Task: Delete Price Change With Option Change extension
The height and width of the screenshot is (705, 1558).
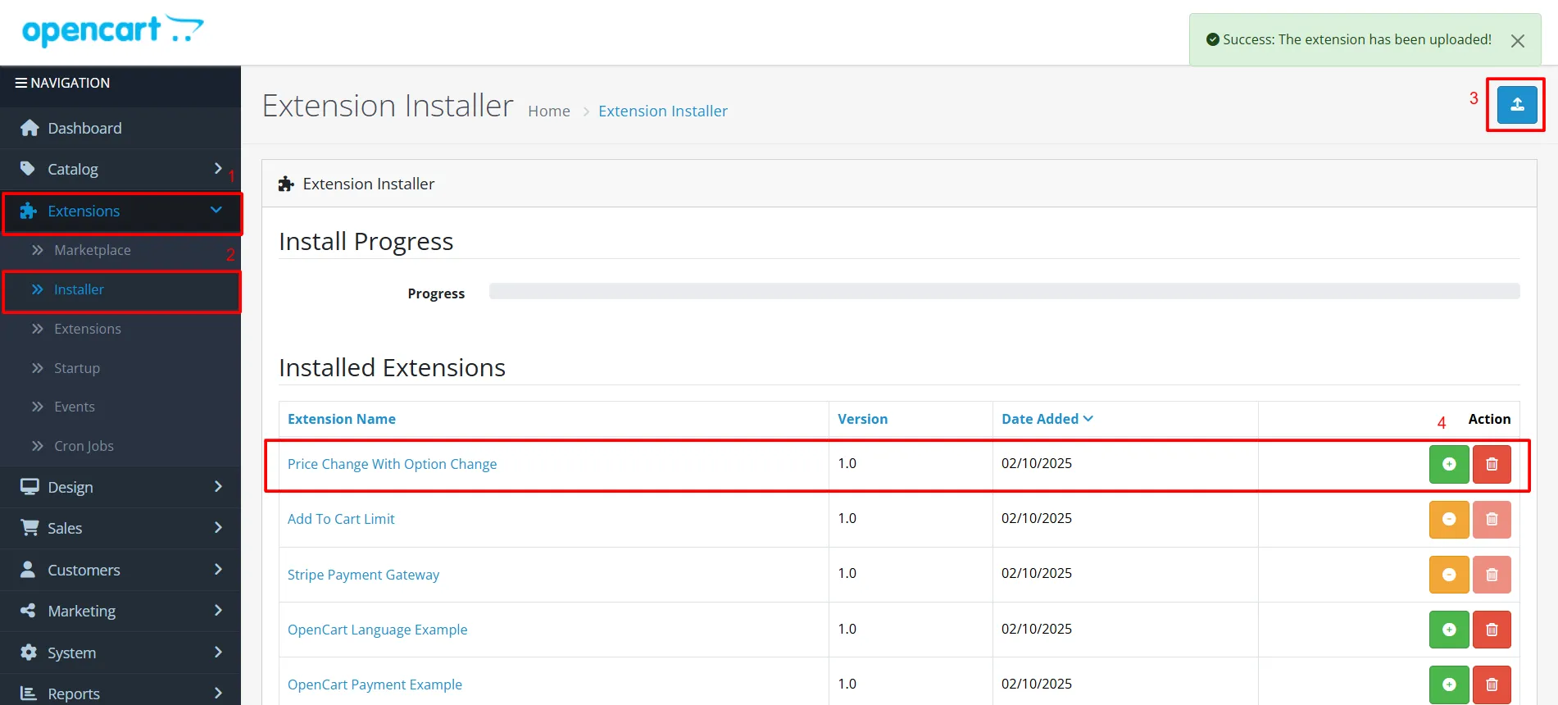Action: (x=1491, y=464)
